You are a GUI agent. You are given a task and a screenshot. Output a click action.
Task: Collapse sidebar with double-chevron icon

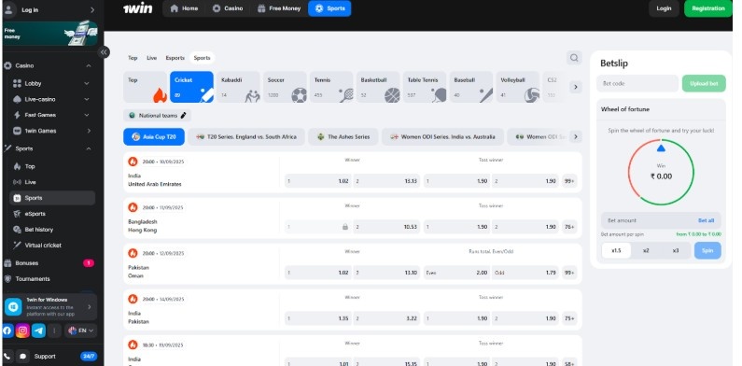(104, 52)
